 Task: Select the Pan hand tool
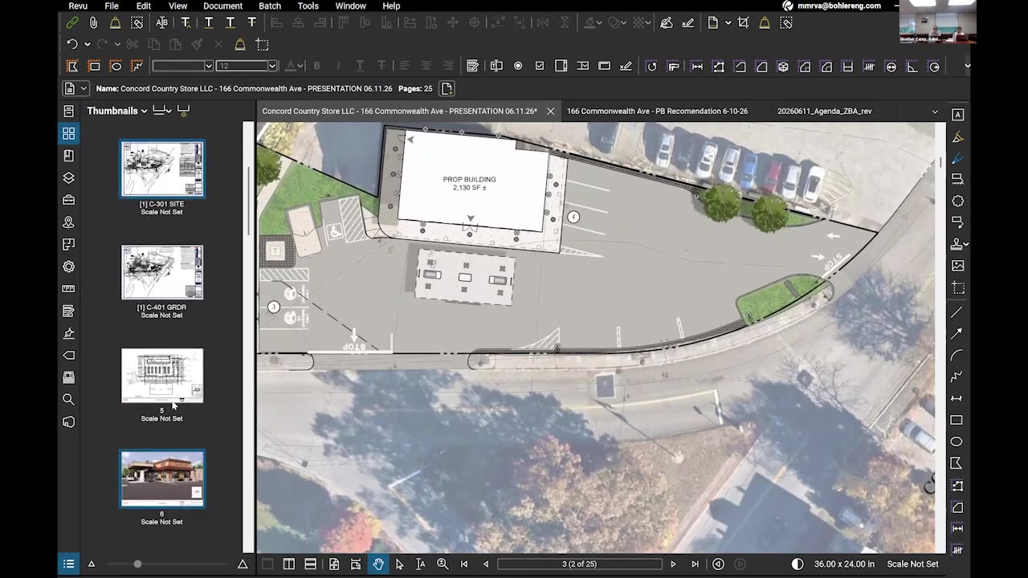378,564
